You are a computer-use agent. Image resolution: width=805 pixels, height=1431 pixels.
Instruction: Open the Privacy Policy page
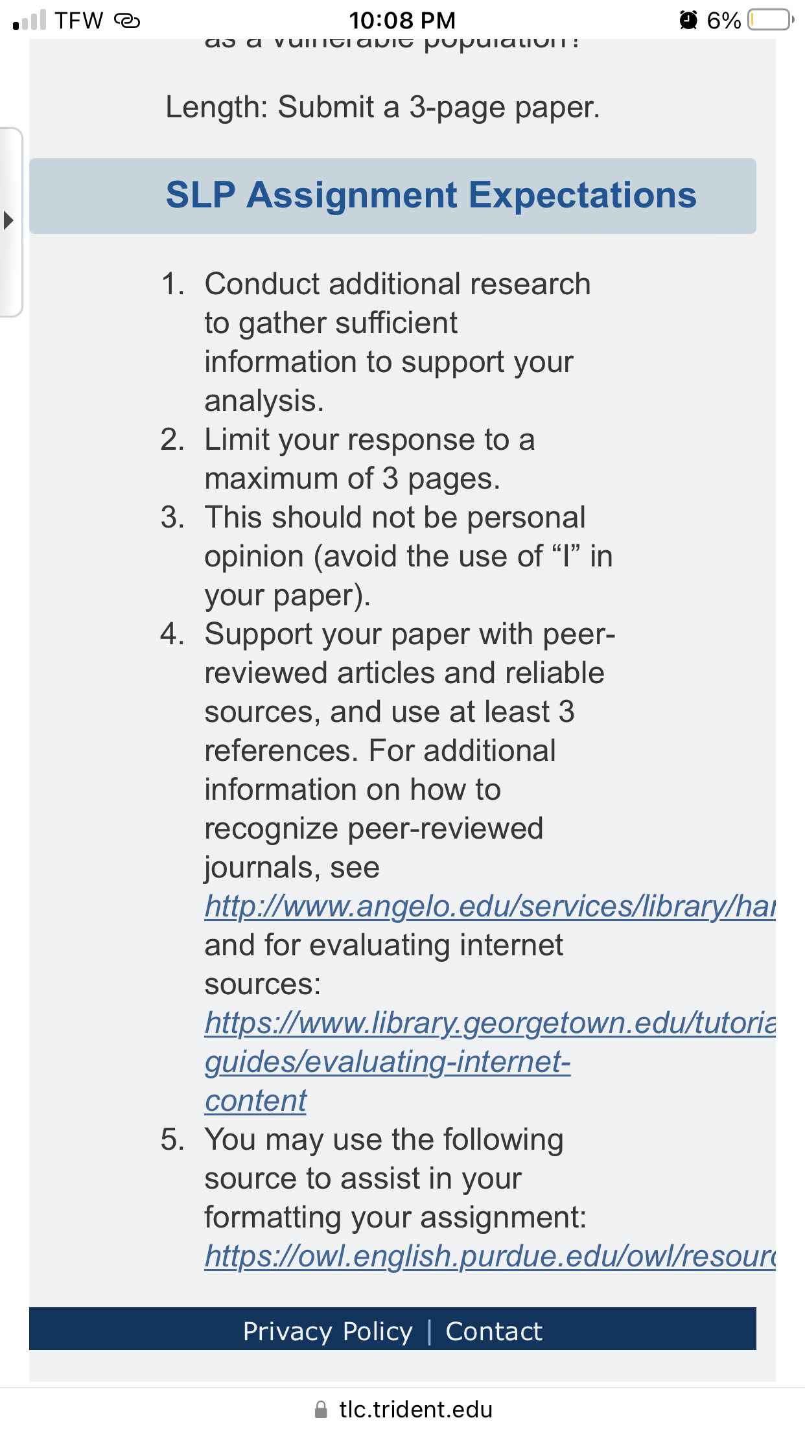(x=327, y=1331)
